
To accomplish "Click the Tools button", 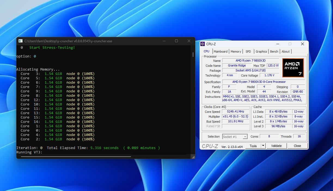I will click(x=253, y=146).
